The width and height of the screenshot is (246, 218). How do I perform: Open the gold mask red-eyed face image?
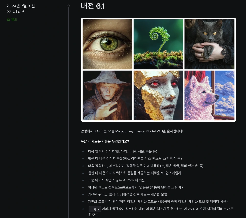(x=158, y=95)
